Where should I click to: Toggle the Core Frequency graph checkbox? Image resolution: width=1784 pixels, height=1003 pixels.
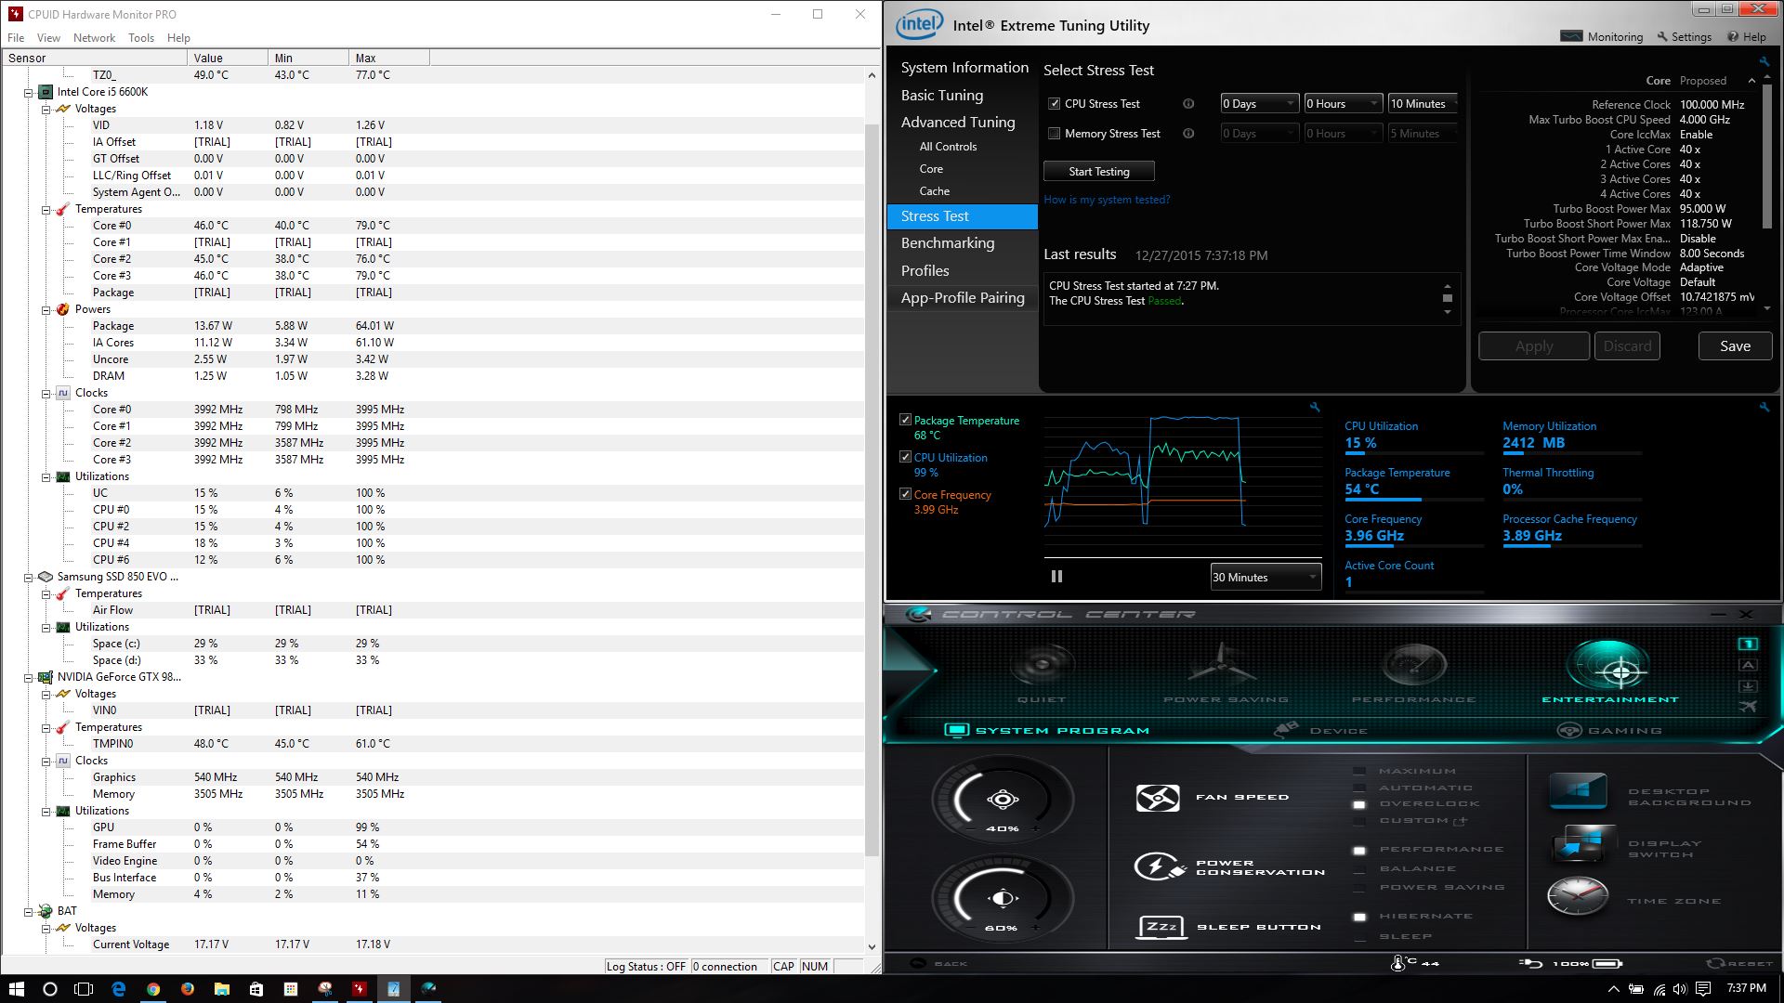click(905, 494)
